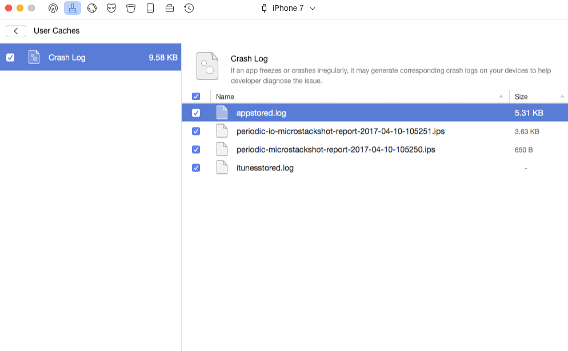Toggle the select-all checkbox in table header
This screenshot has width=568, height=351.
pyautogui.click(x=196, y=97)
